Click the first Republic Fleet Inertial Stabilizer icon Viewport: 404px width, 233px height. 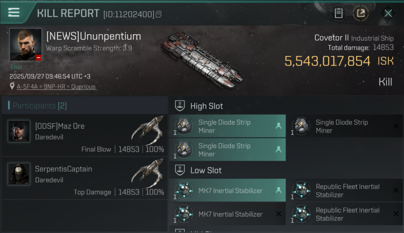[301, 190]
